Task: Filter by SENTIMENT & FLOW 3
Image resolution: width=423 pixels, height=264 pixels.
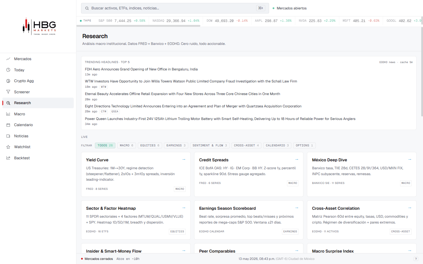Action: point(210,145)
